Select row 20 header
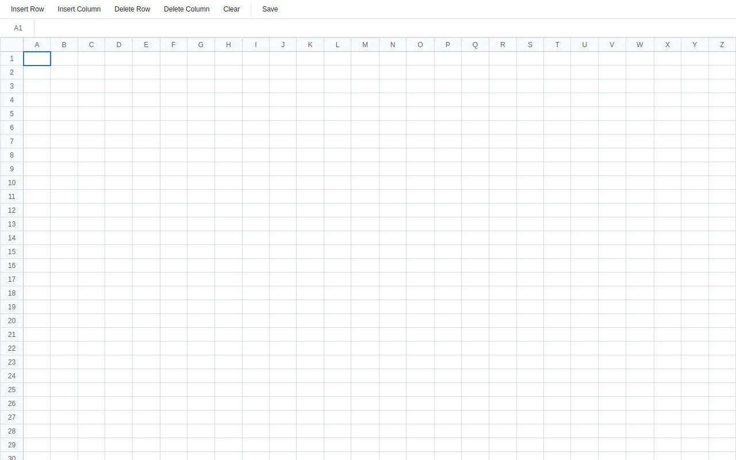736x460 pixels. [x=11, y=321]
